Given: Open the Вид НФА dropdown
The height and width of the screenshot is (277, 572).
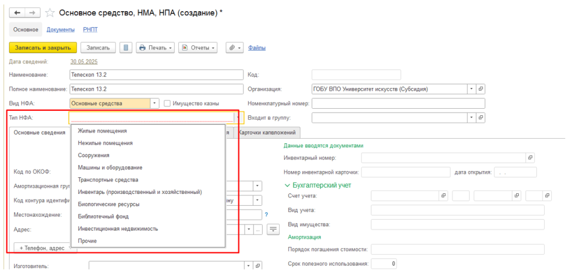Looking at the screenshot, I should pos(155,103).
